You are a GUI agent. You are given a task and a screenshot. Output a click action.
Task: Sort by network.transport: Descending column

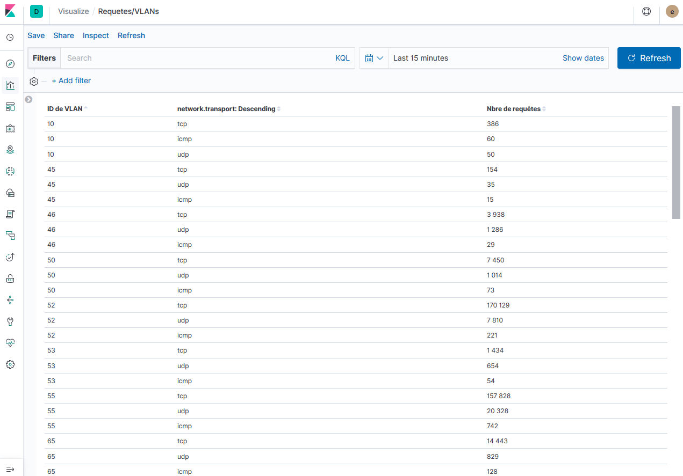[229, 108]
